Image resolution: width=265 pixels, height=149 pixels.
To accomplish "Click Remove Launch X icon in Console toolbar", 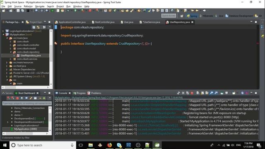I will [x=183, y=93].
